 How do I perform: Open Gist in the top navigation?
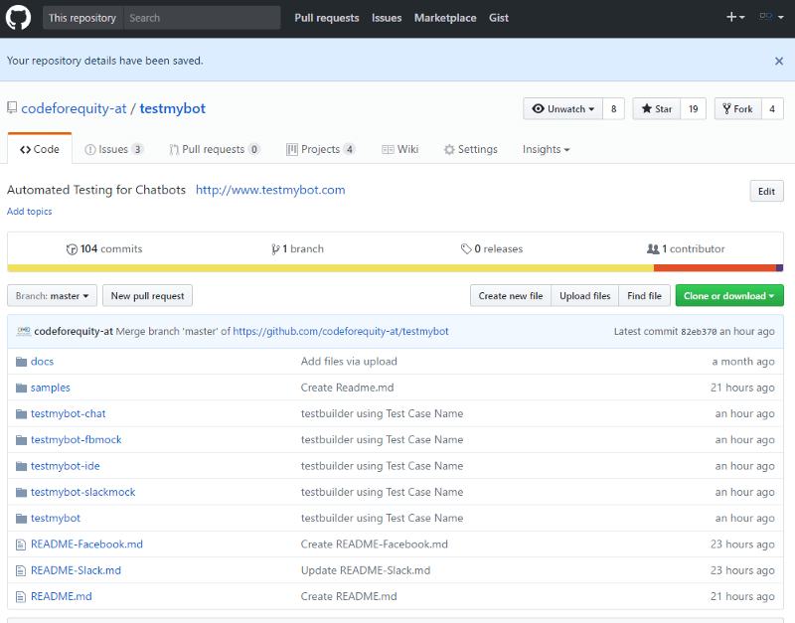(x=499, y=18)
